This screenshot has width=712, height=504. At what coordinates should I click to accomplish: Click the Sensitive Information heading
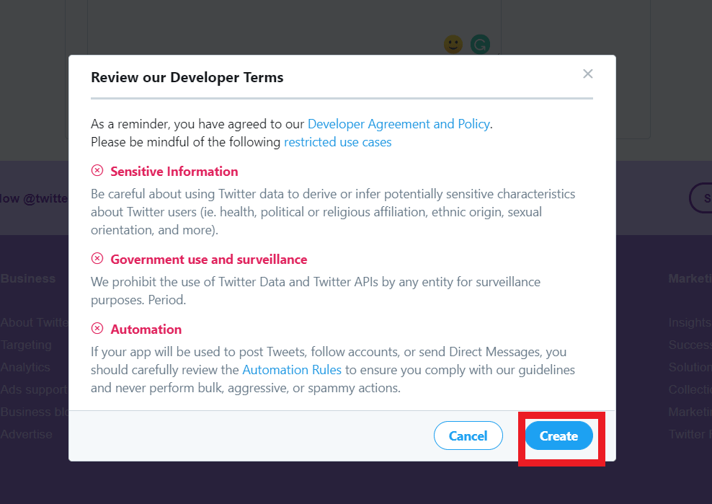(174, 172)
